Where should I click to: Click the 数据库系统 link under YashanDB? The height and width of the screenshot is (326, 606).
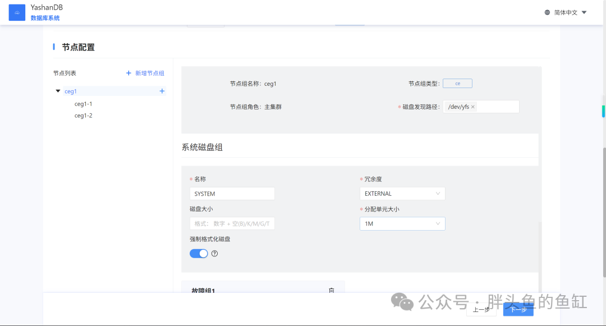45,18
